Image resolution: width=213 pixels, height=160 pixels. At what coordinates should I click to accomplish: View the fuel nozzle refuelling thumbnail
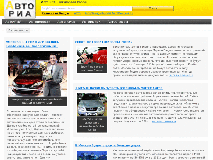pos(92,55)
